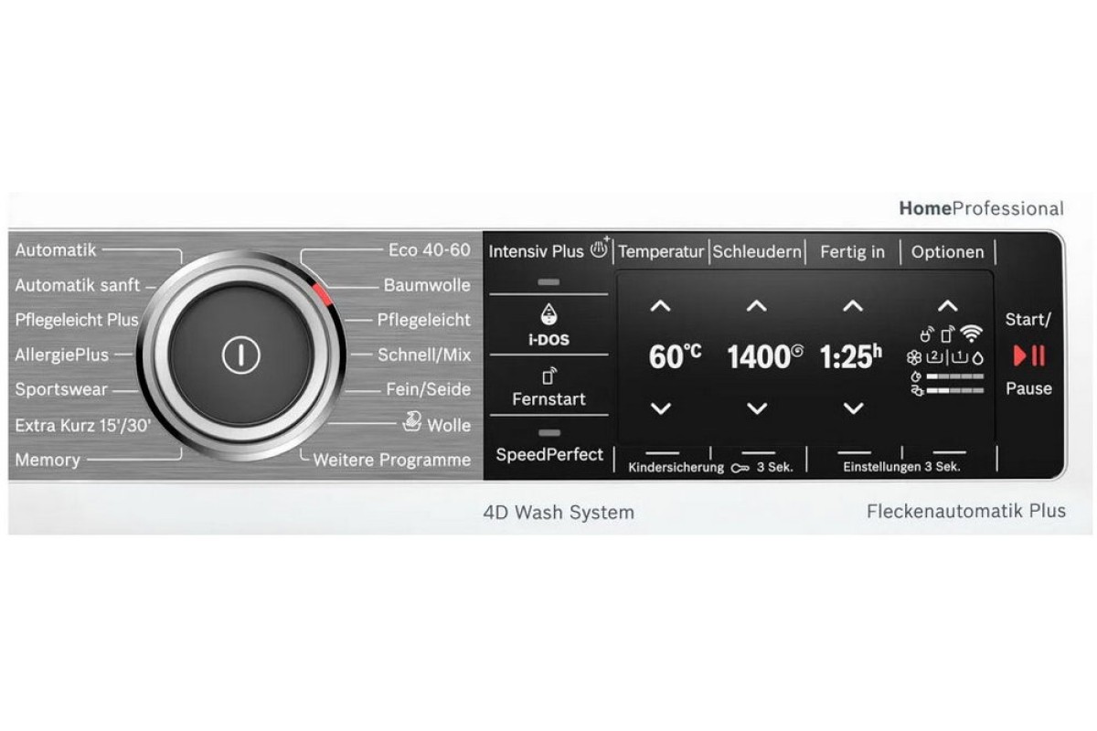Select the Schleudern heading
Viewport: 1097px width, 731px height.
tap(757, 251)
